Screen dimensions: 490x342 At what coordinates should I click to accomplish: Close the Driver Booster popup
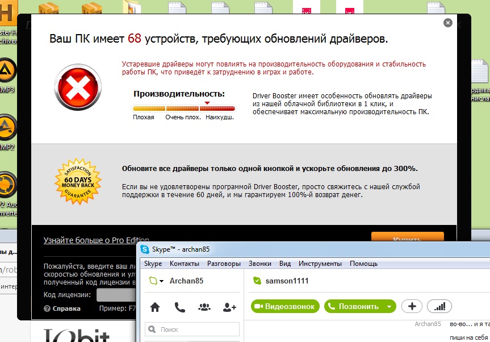click(448, 23)
